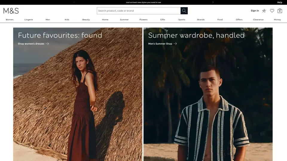Screen dimensions: 287x161
Task: Open the Lingerie menu
Action: 29,20
